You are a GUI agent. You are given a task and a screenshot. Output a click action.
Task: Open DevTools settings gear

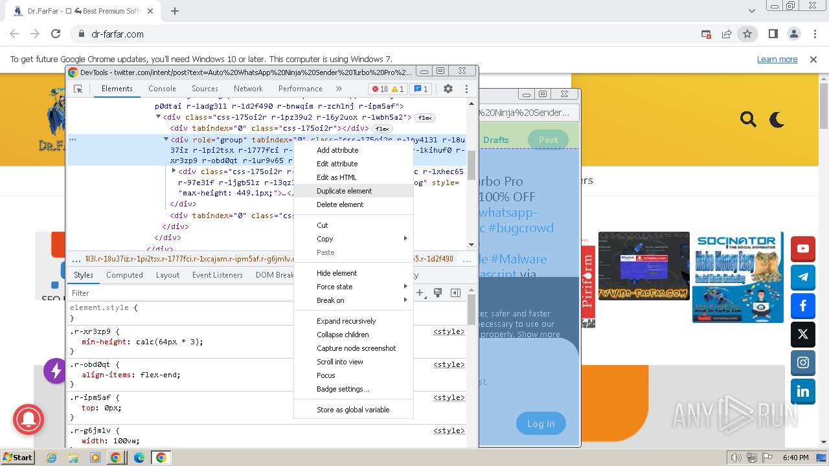(448, 89)
